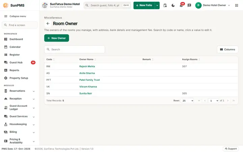Viewport: 243px width, 152px height.
Task: Go to previous page of table
Action: 205,101
